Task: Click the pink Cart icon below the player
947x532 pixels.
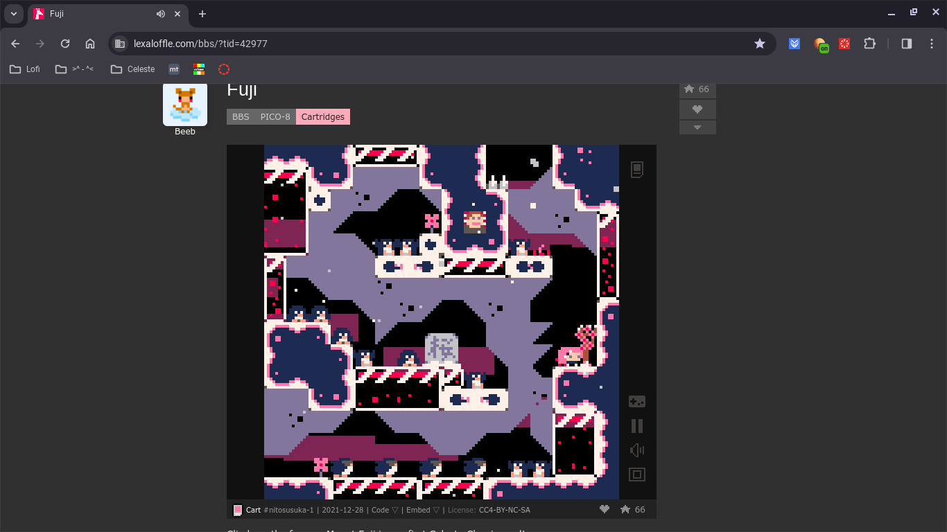Action: (x=238, y=510)
